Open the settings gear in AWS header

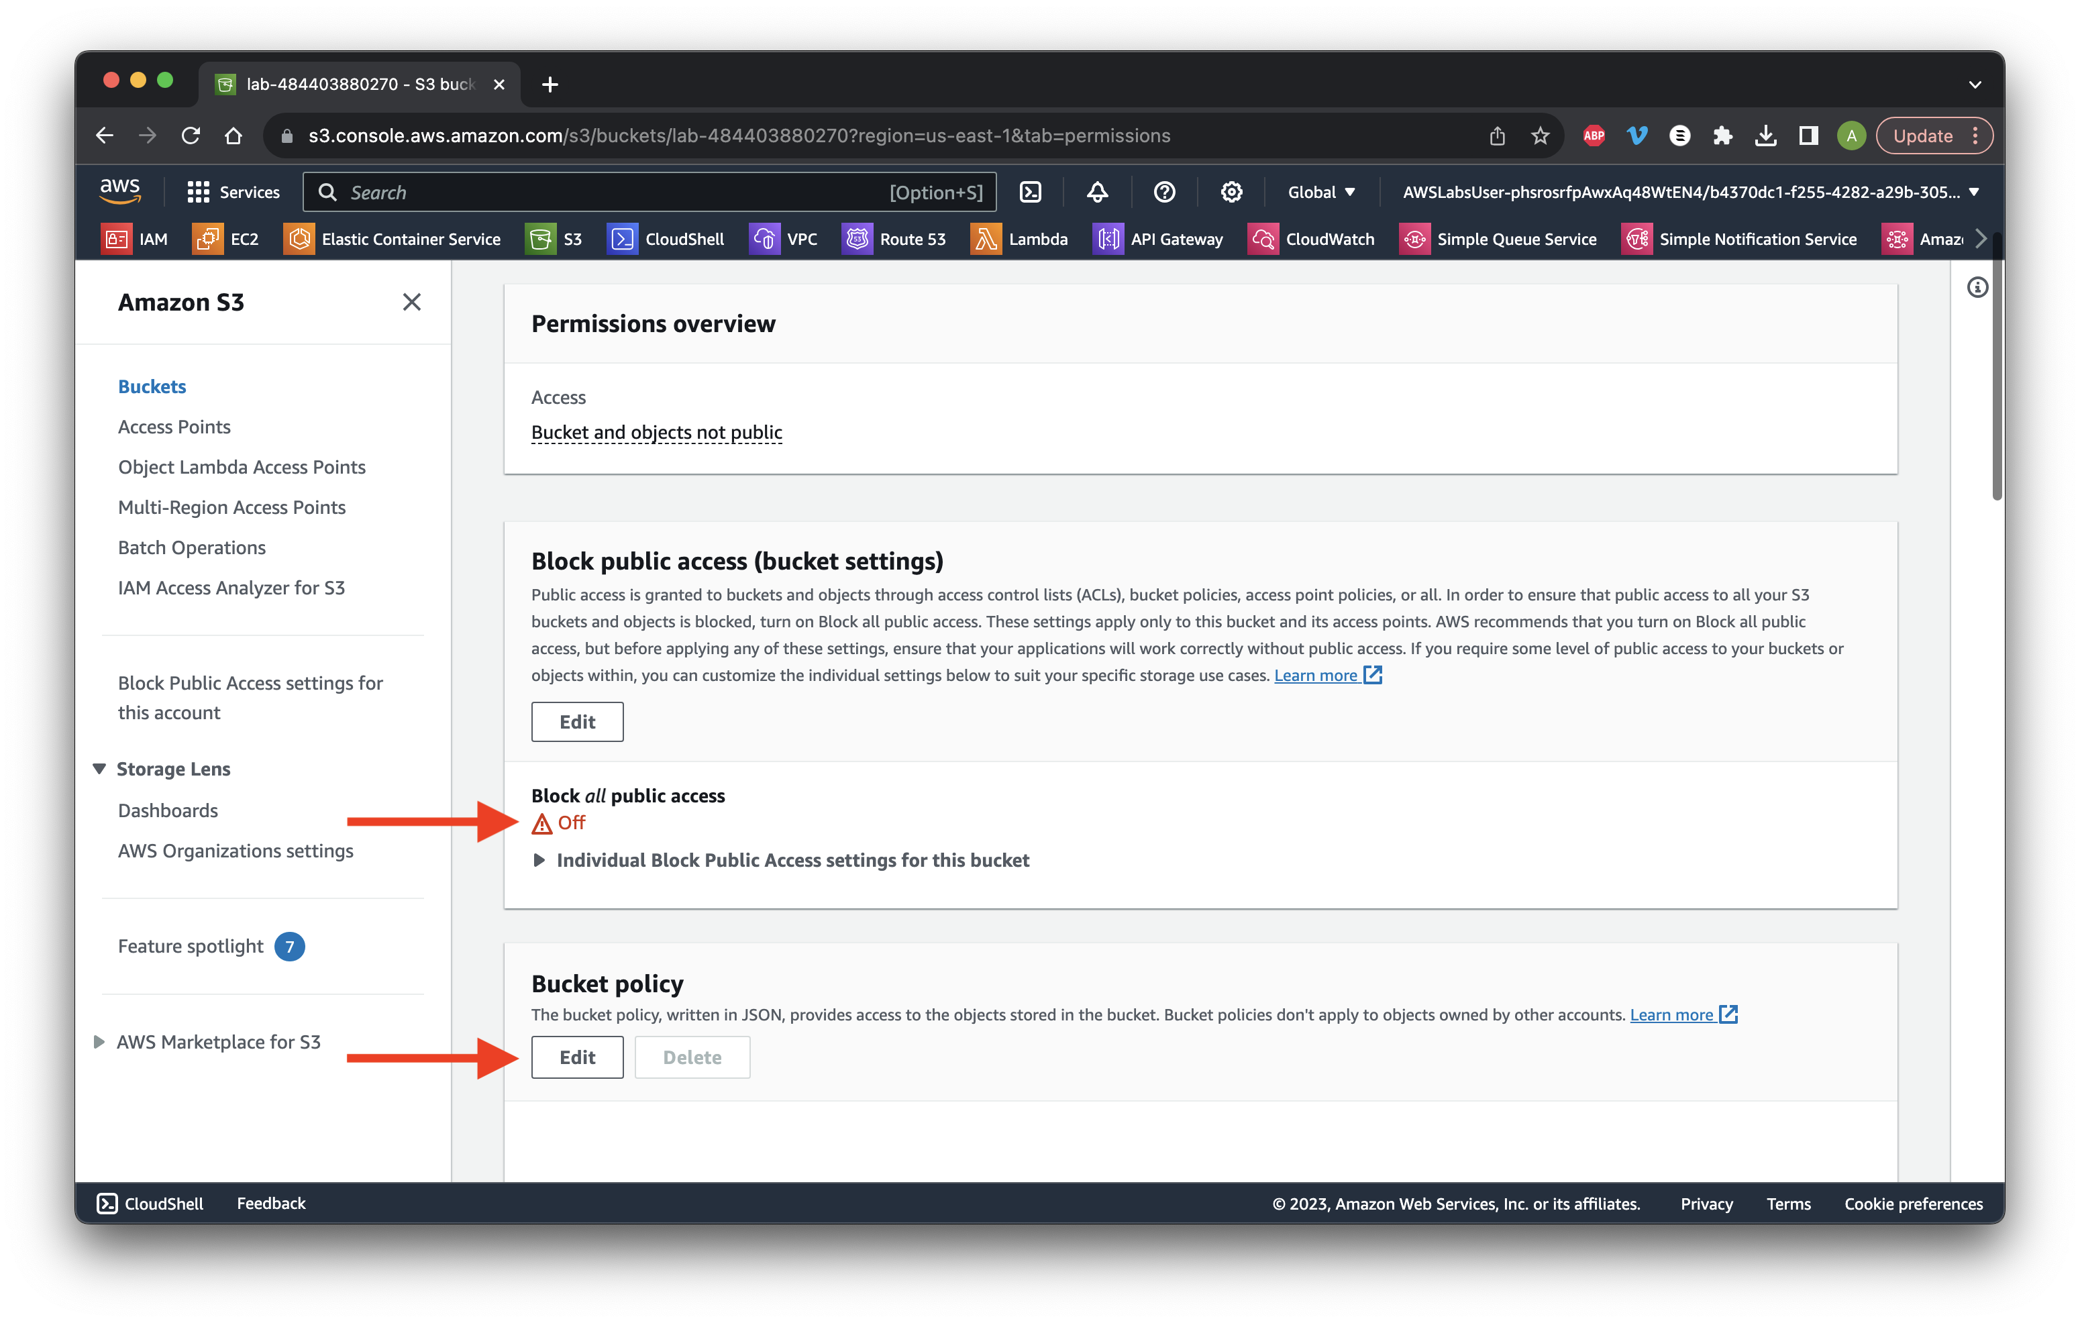1231,192
